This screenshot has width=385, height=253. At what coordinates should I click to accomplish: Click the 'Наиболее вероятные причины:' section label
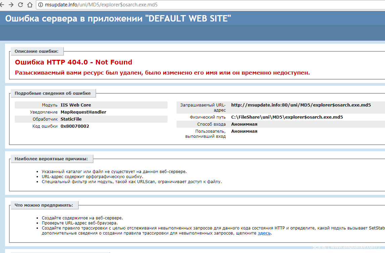point(51,159)
